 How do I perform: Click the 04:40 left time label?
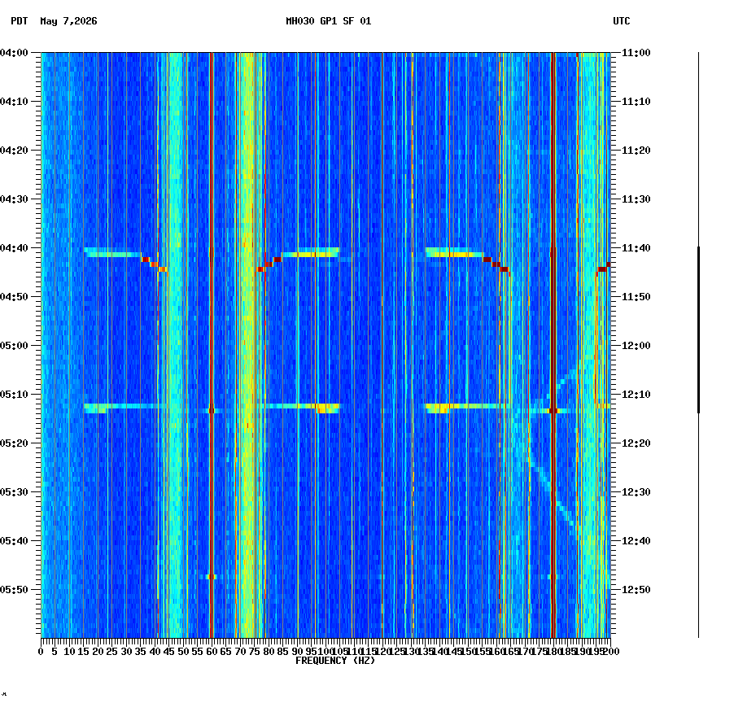[x=14, y=248]
